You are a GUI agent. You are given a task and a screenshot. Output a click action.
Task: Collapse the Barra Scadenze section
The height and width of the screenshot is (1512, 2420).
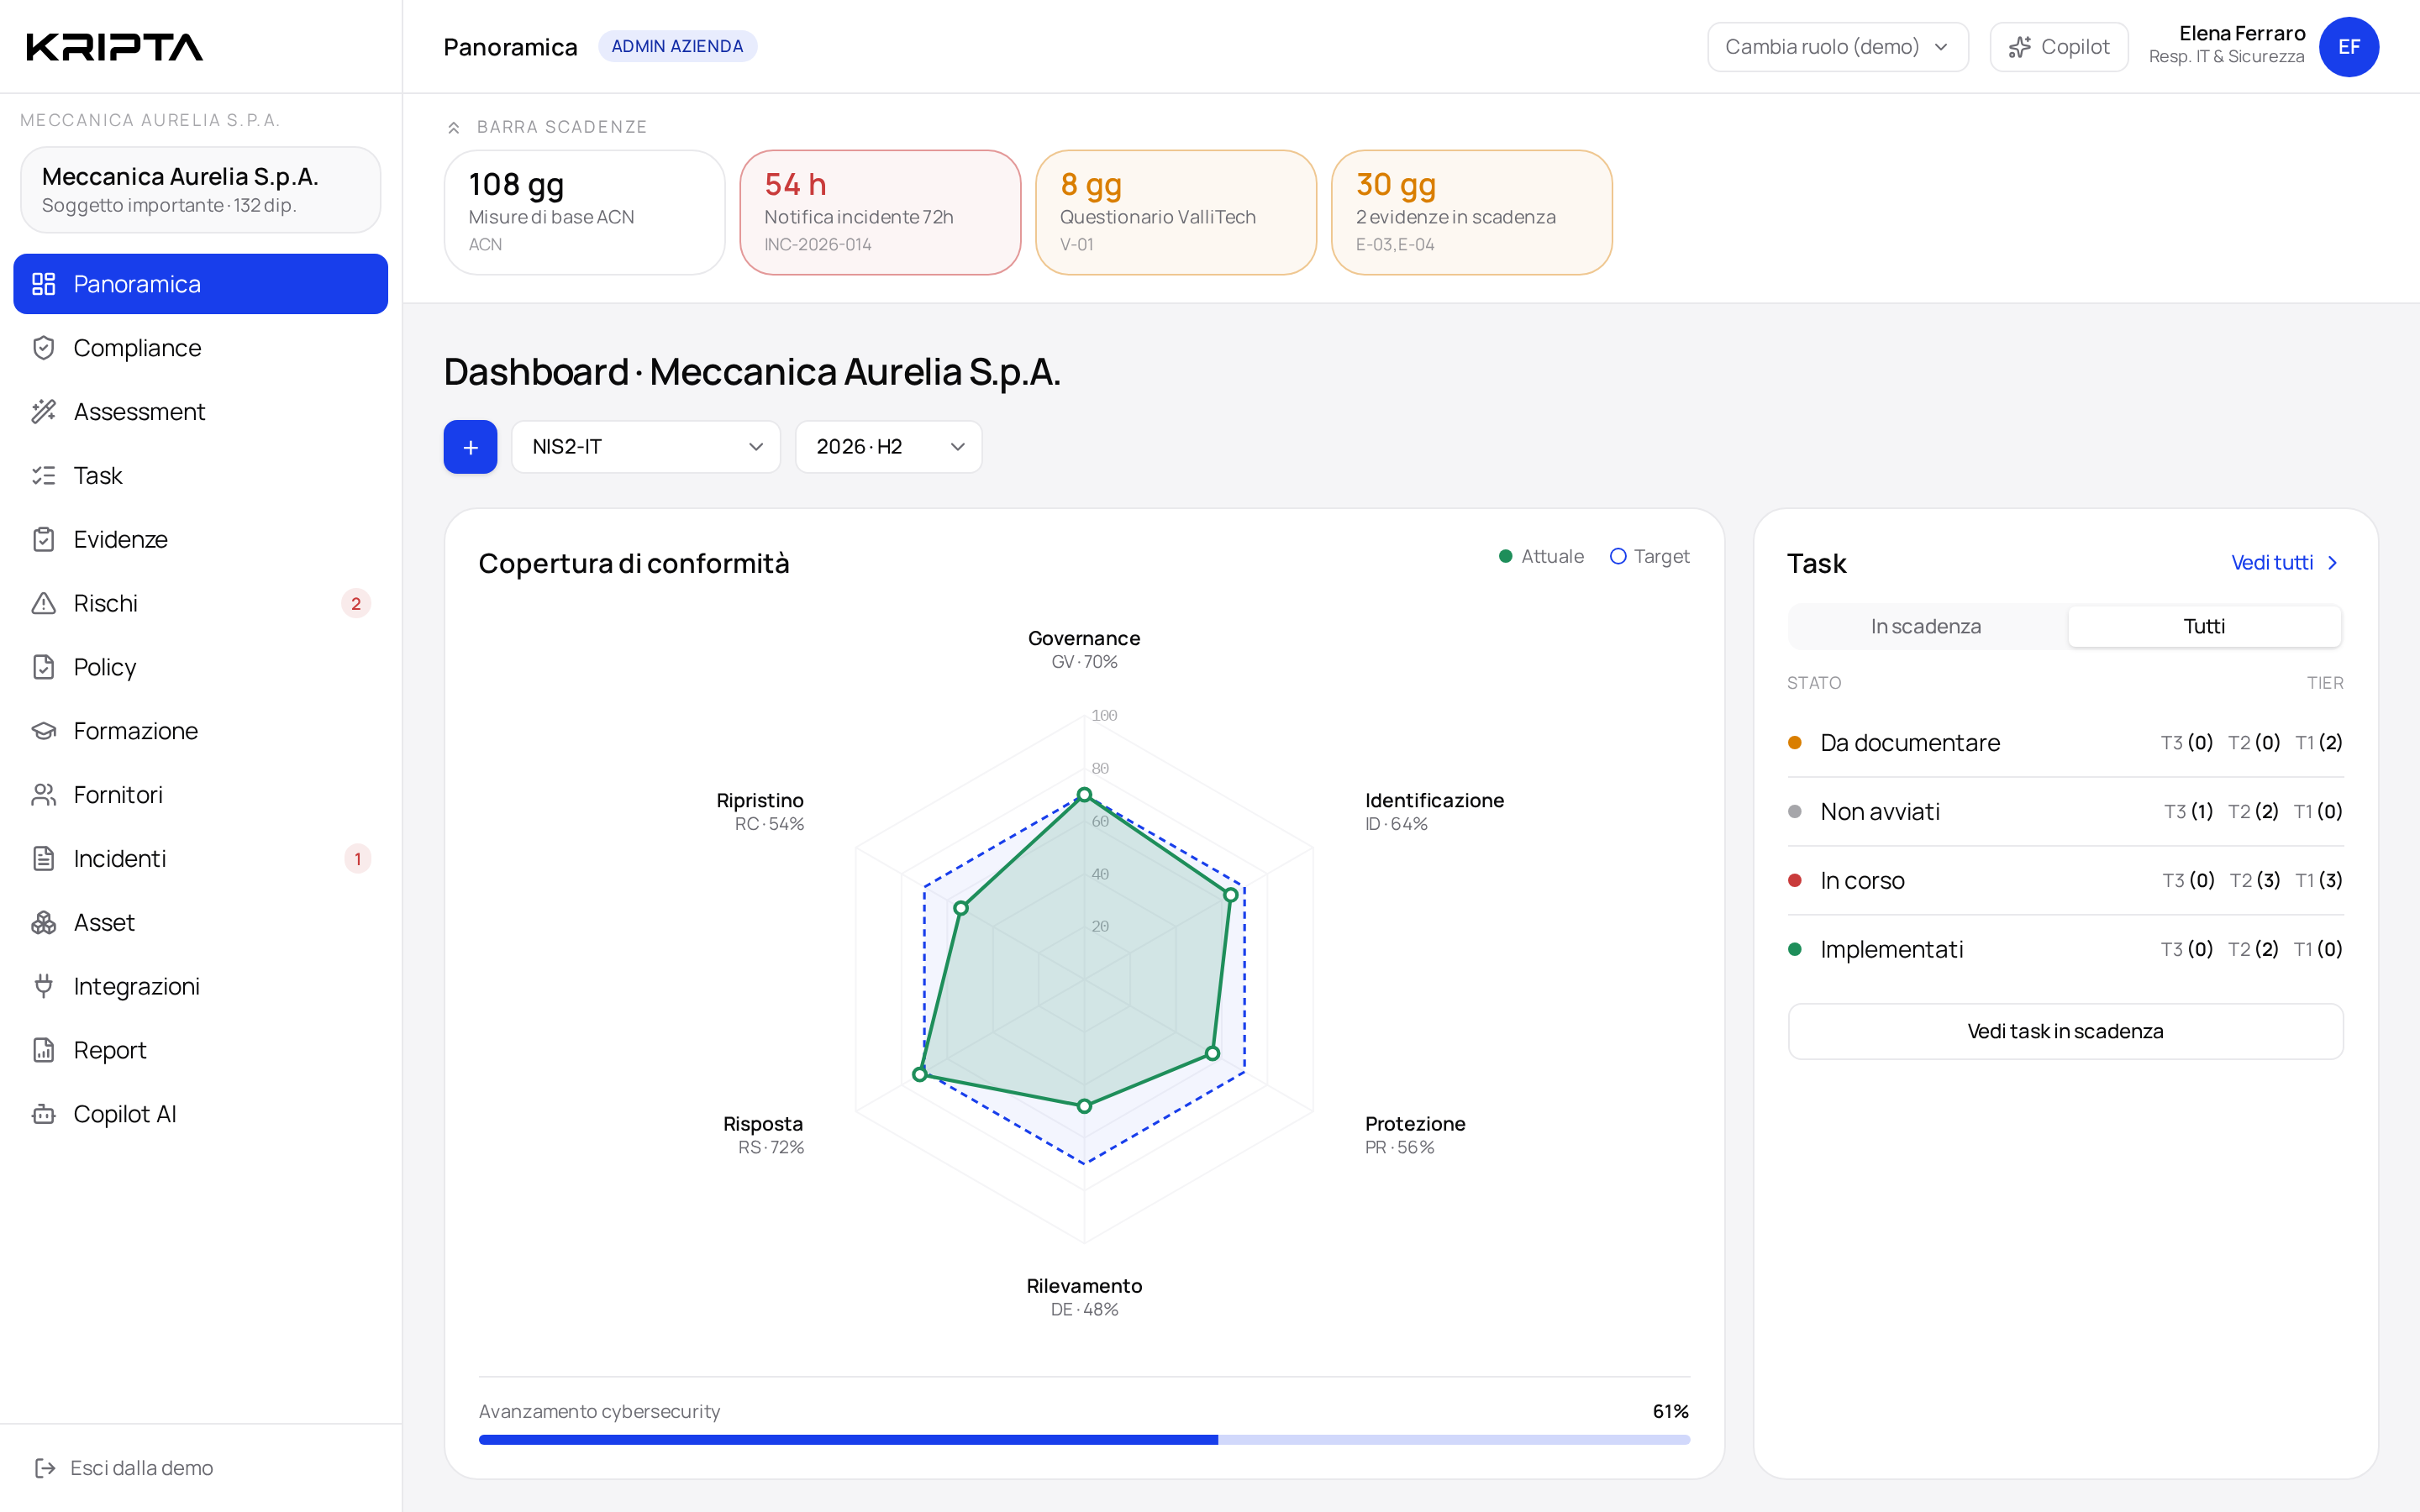[x=453, y=127]
